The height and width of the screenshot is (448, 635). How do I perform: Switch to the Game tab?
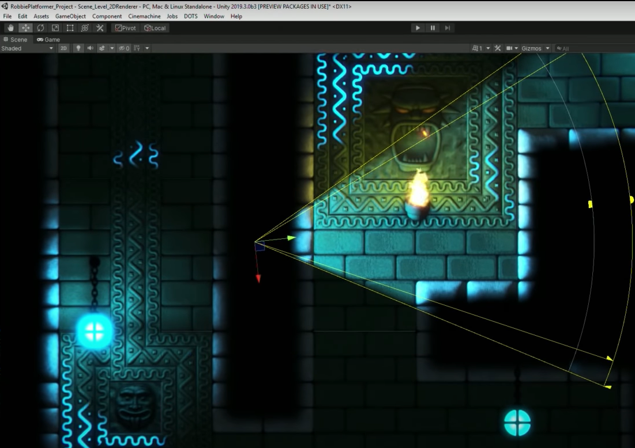click(x=48, y=39)
